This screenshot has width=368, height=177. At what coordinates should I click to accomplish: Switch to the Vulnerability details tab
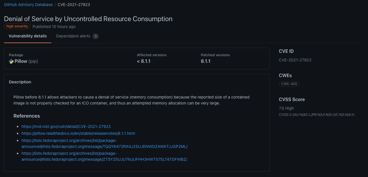pyautogui.click(x=27, y=36)
